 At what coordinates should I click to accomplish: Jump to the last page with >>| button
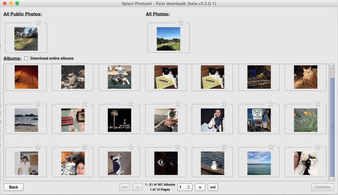click(x=213, y=187)
